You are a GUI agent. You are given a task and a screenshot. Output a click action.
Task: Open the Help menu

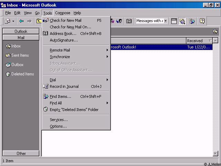pos(77,13)
